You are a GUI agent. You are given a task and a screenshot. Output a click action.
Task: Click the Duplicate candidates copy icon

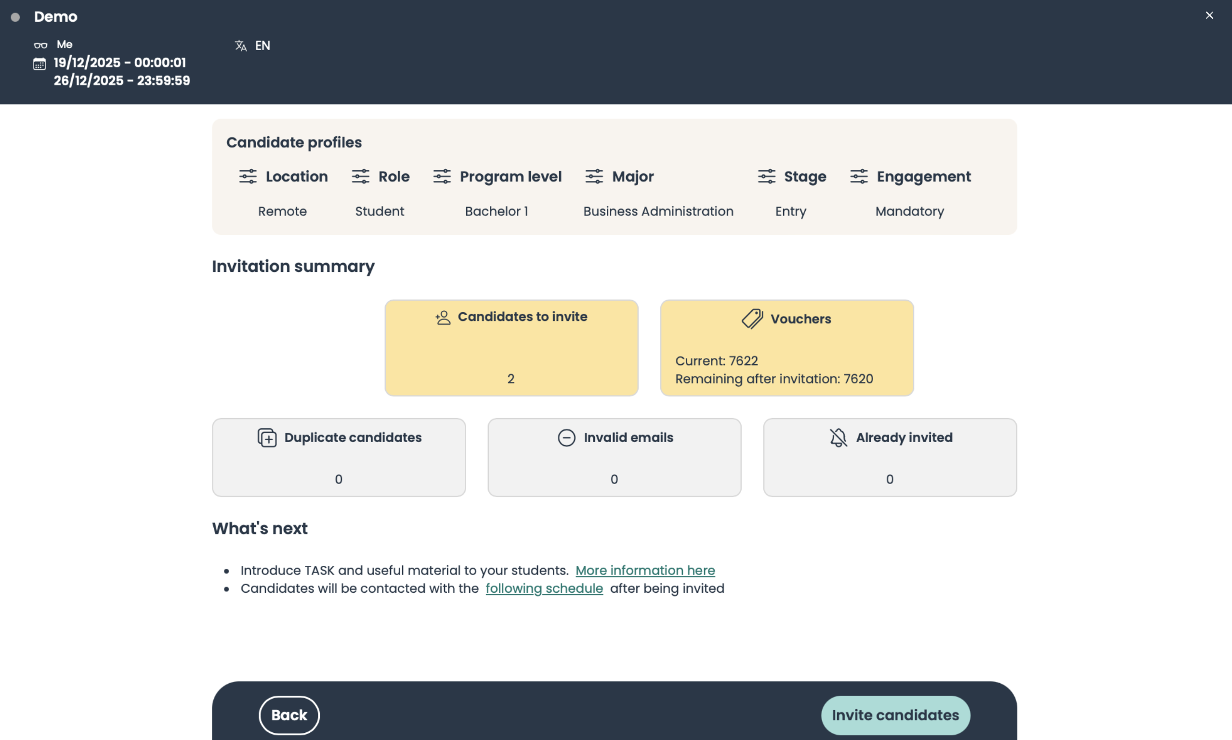click(267, 438)
